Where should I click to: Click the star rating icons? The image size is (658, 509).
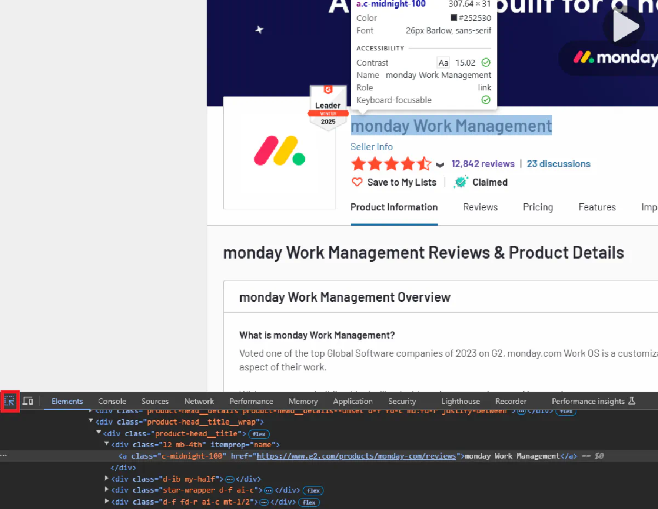(x=391, y=164)
